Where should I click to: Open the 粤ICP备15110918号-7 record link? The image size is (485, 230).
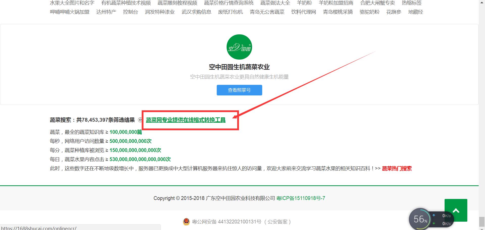point(301,198)
